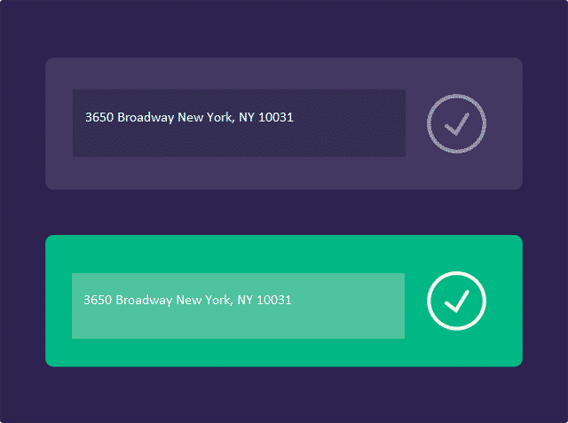Tap the dimmed check icon beside dark field
Image resolution: width=568 pixels, height=423 pixels.
click(456, 124)
